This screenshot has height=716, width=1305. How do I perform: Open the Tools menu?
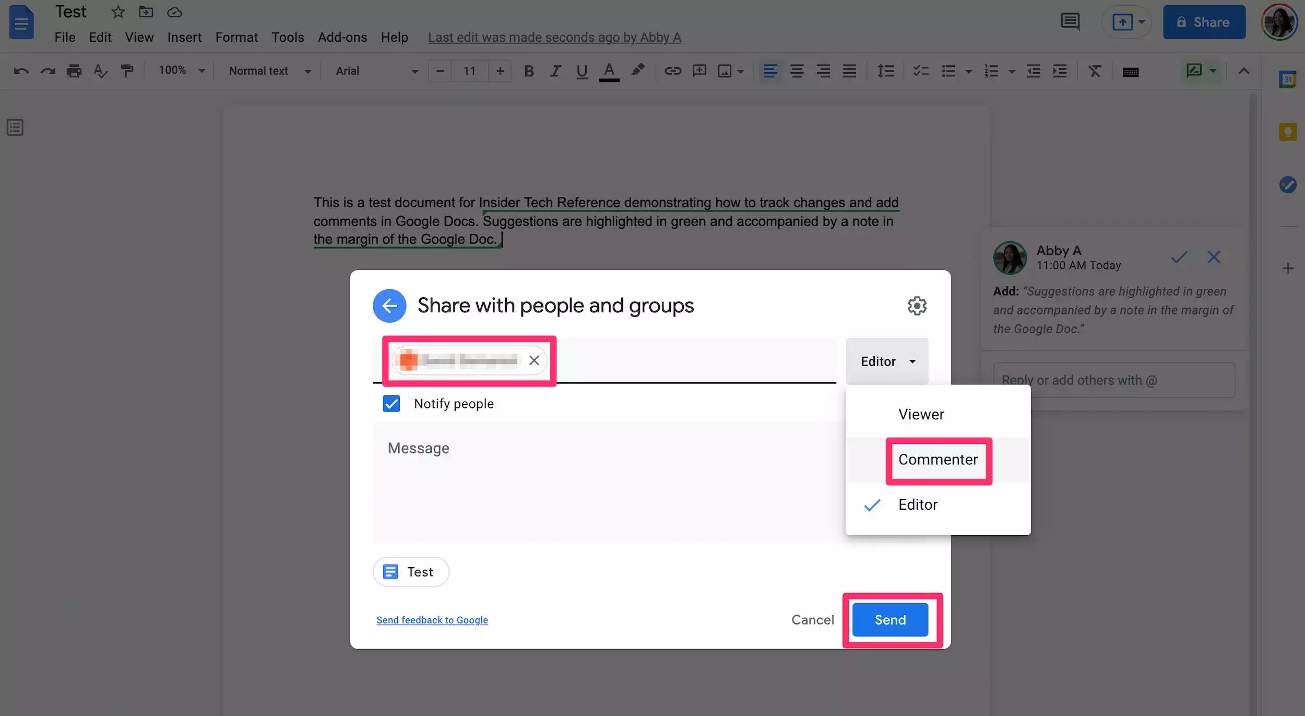[x=288, y=38]
